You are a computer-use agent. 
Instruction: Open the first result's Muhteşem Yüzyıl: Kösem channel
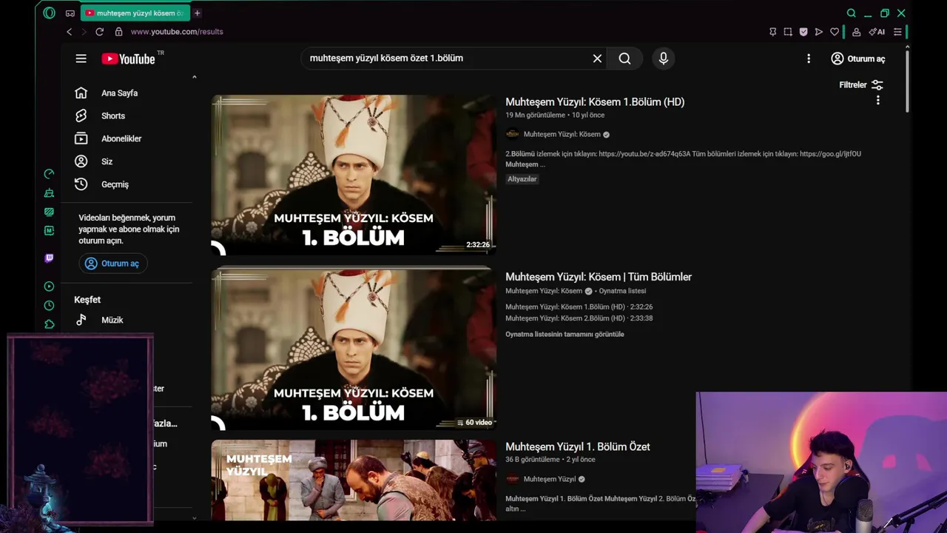(x=562, y=135)
